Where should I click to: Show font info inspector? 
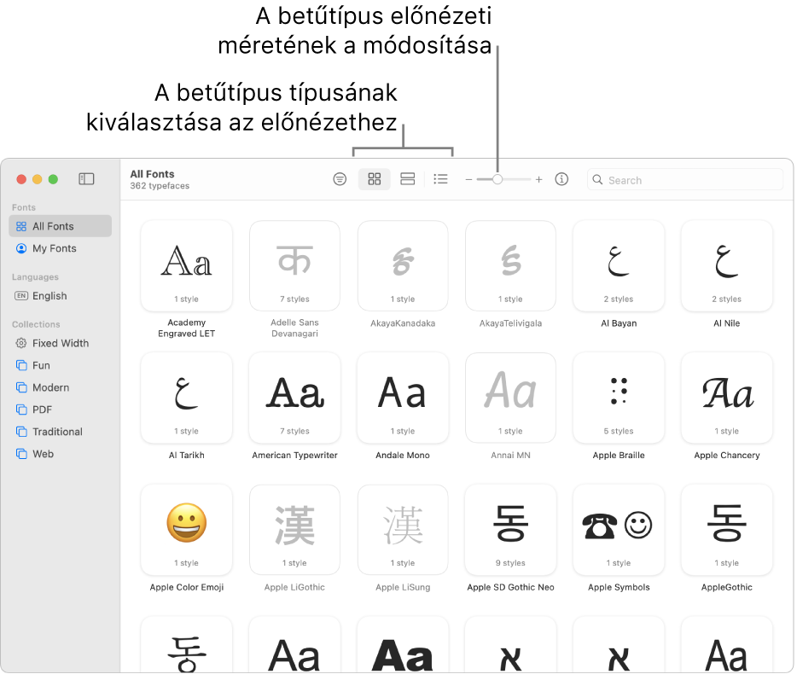(561, 179)
